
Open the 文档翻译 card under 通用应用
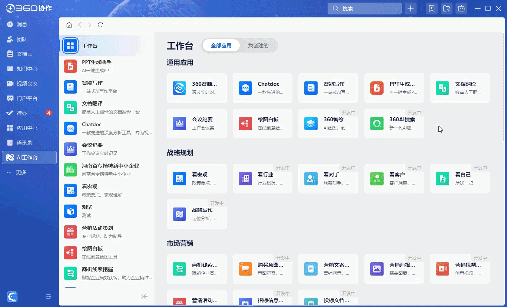point(460,88)
